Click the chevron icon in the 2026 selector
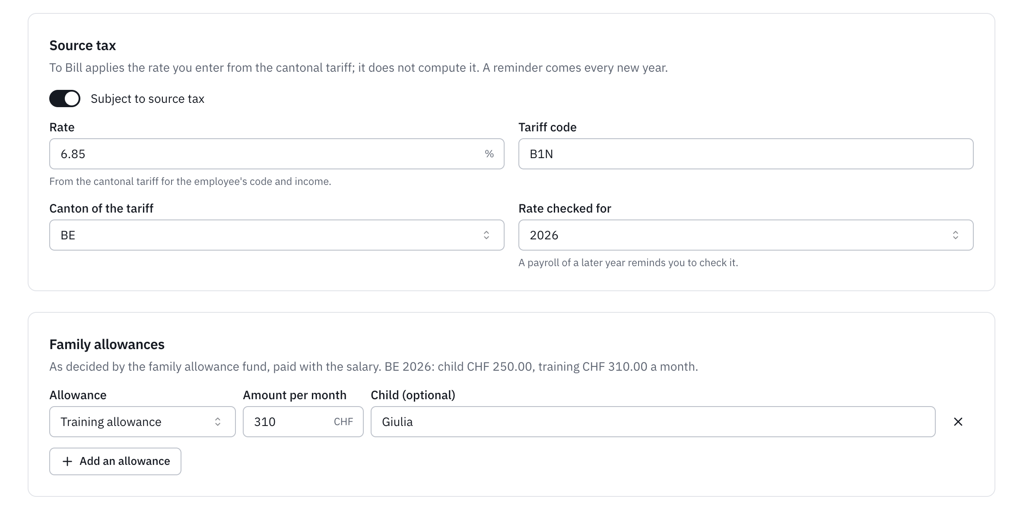The image size is (1023, 515). 956,235
